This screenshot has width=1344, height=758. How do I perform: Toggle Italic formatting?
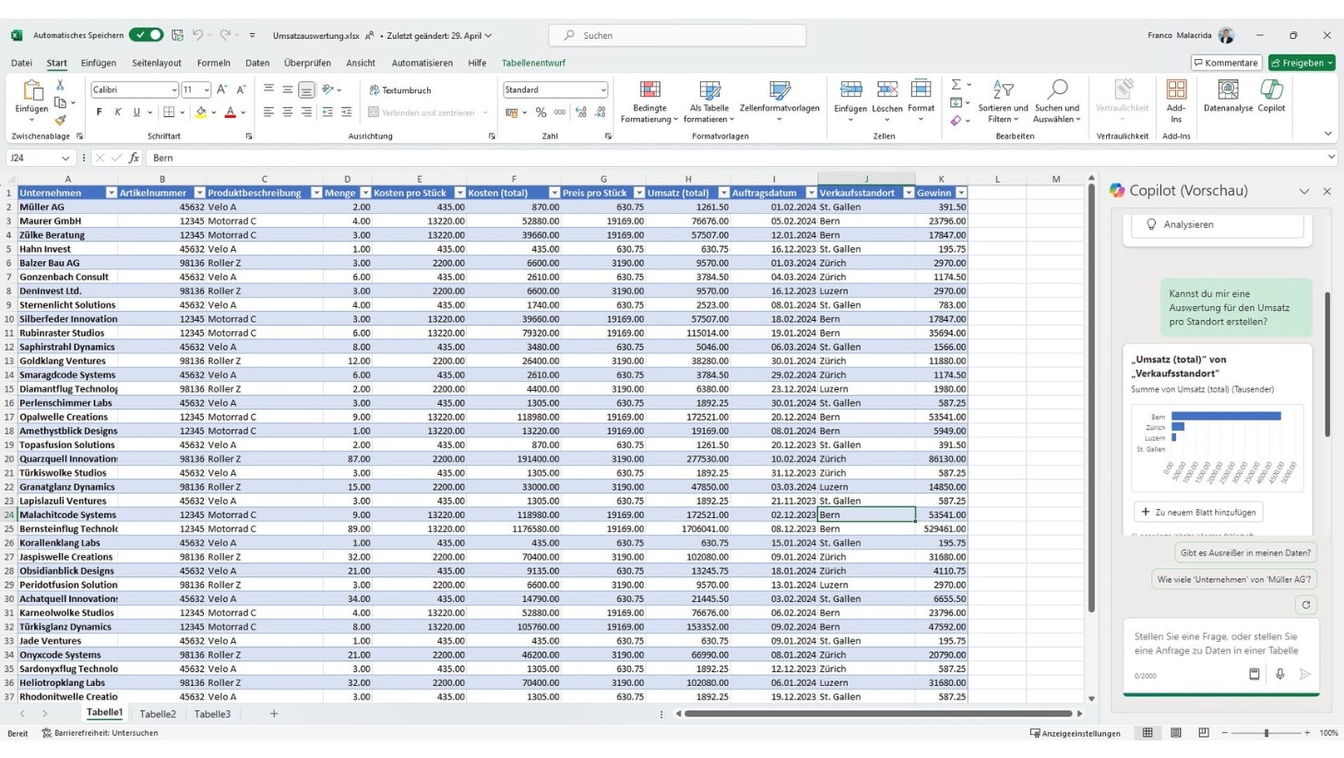point(117,113)
